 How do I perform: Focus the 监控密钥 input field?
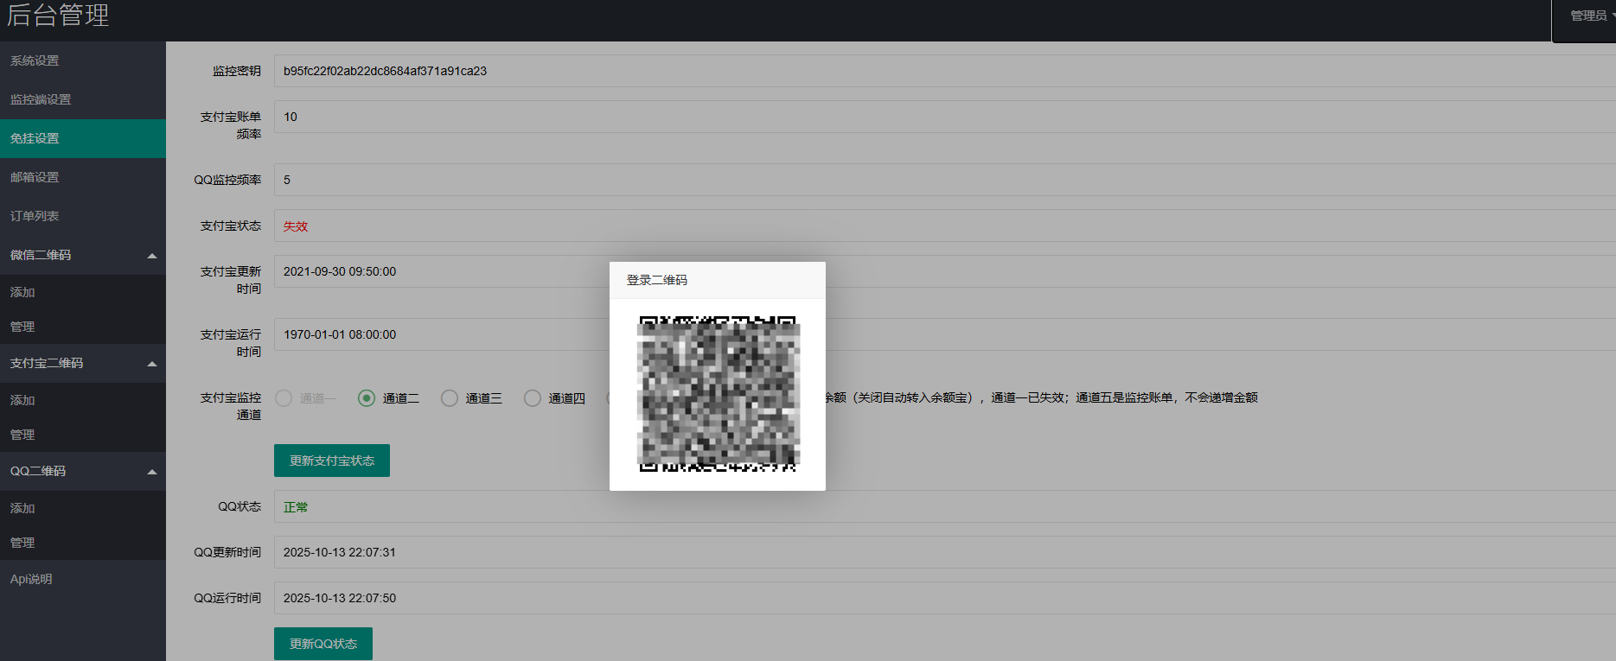click(865, 71)
